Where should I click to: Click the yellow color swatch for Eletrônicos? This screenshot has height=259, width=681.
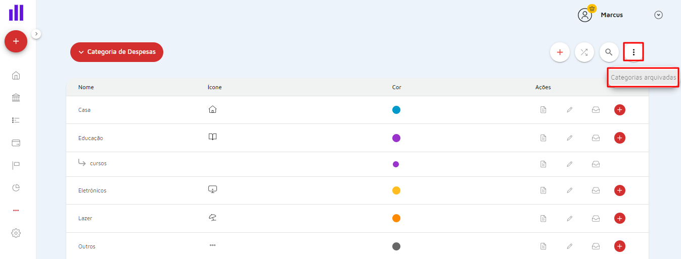(x=396, y=190)
